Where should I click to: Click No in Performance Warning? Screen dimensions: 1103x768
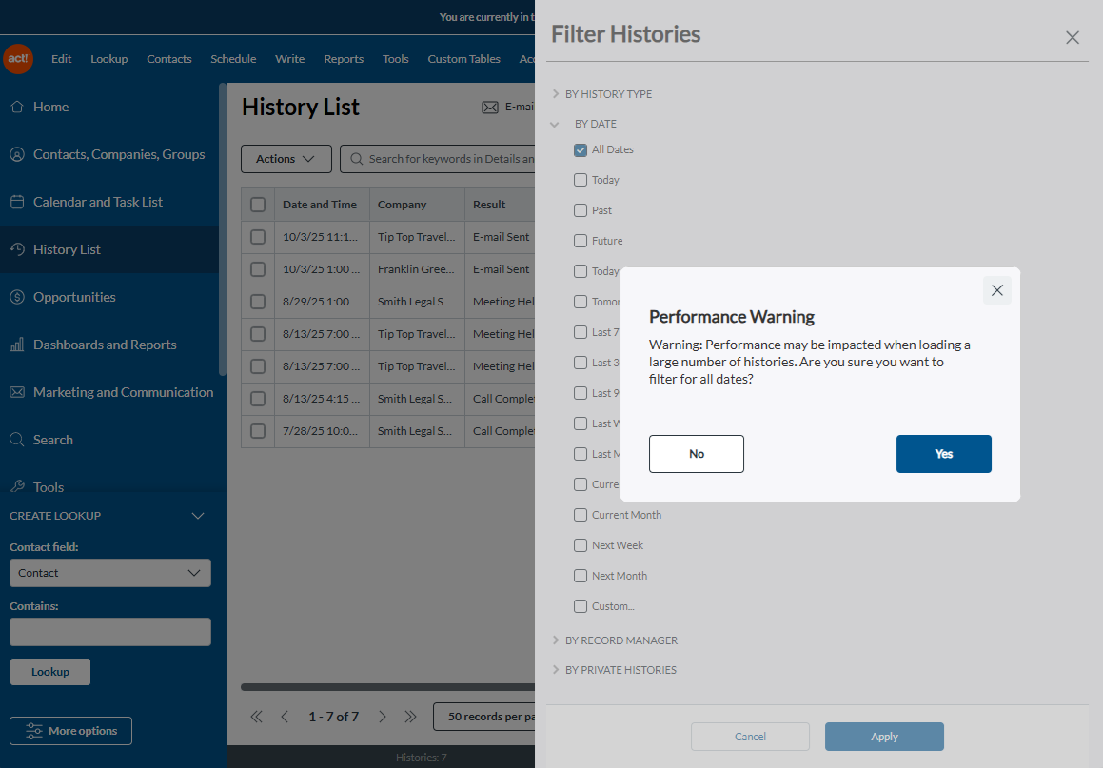[x=697, y=454]
